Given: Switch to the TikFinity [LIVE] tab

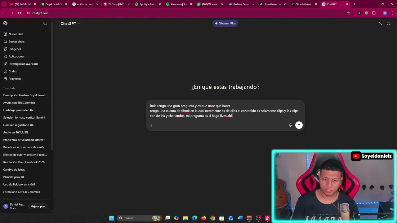Looking at the screenshot, I should [x=116, y=4].
